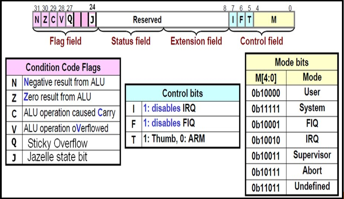
Task: Select the yellow M field in the register
Action: [274, 20]
